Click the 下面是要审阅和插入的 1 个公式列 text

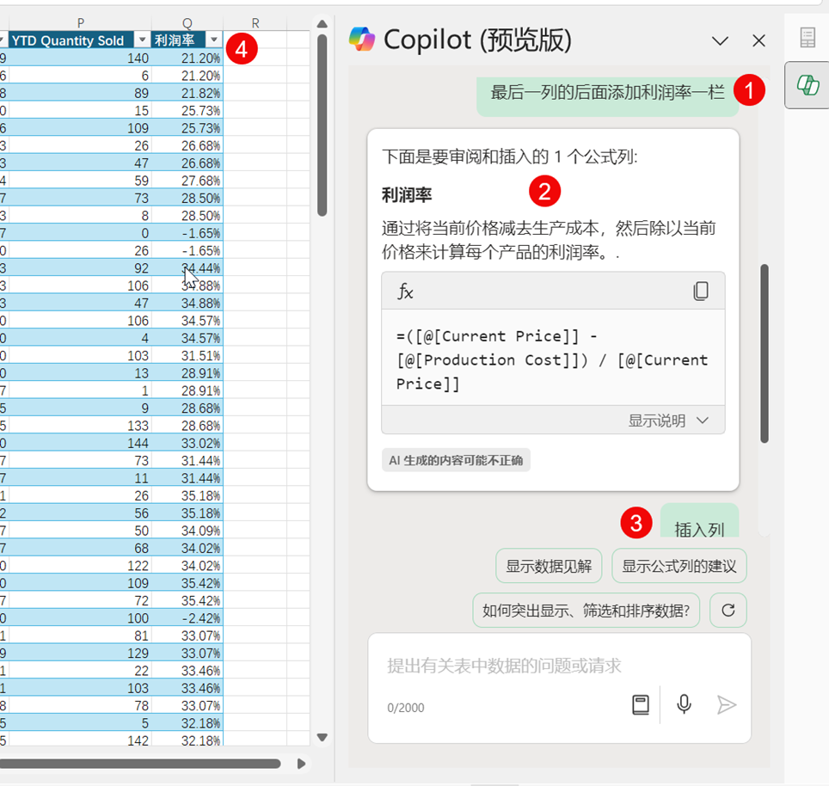(510, 157)
